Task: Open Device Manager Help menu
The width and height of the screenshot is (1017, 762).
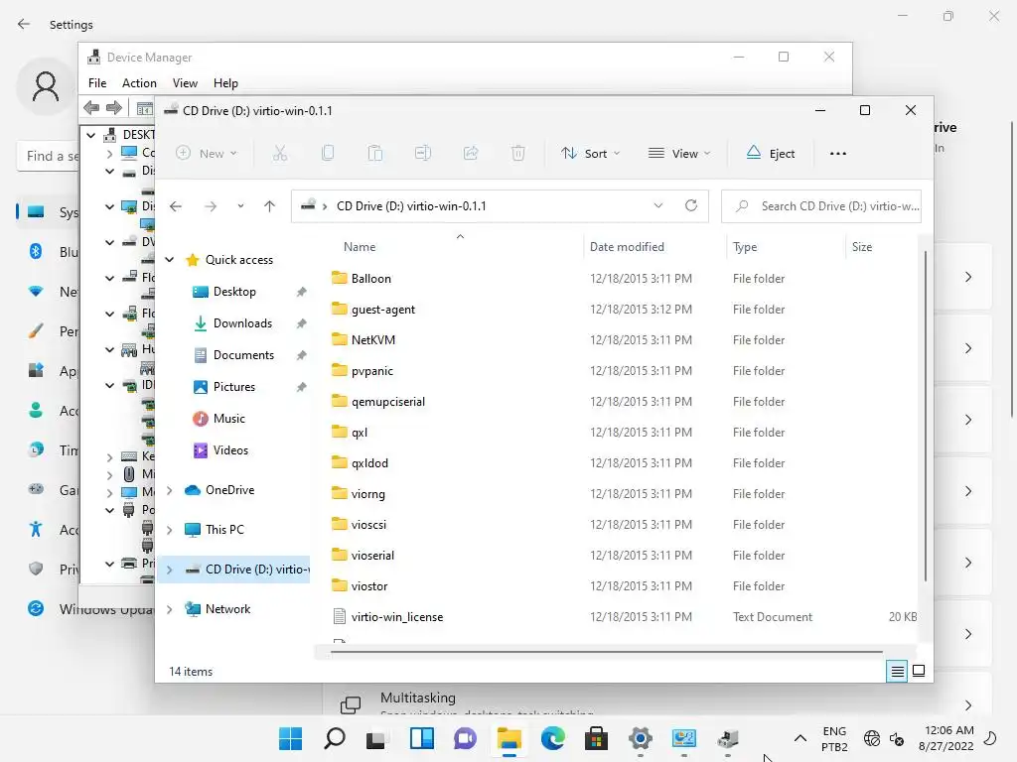Action: coord(225,83)
